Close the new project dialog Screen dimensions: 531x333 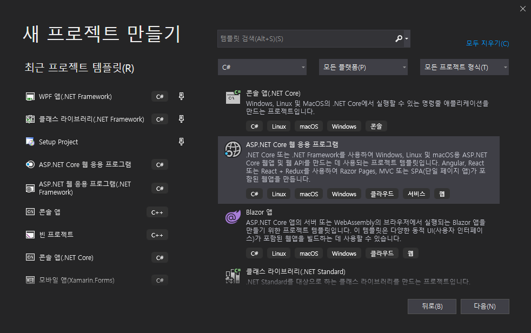pos(522,9)
